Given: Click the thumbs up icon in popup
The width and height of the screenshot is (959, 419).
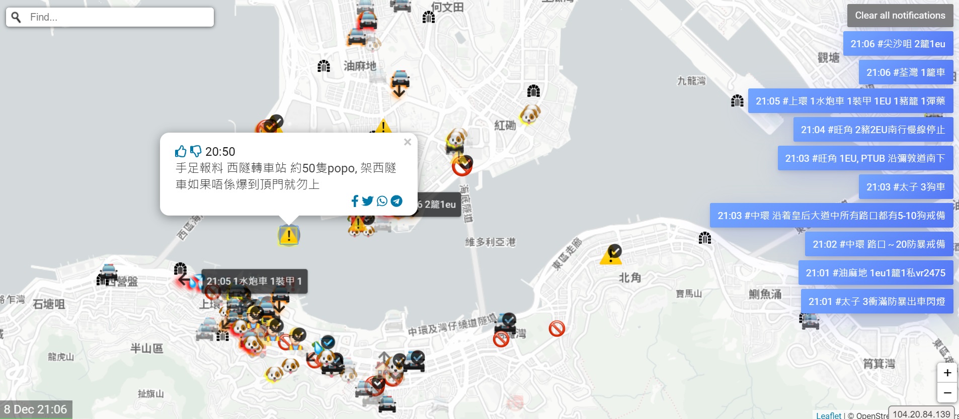Looking at the screenshot, I should tap(181, 151).
